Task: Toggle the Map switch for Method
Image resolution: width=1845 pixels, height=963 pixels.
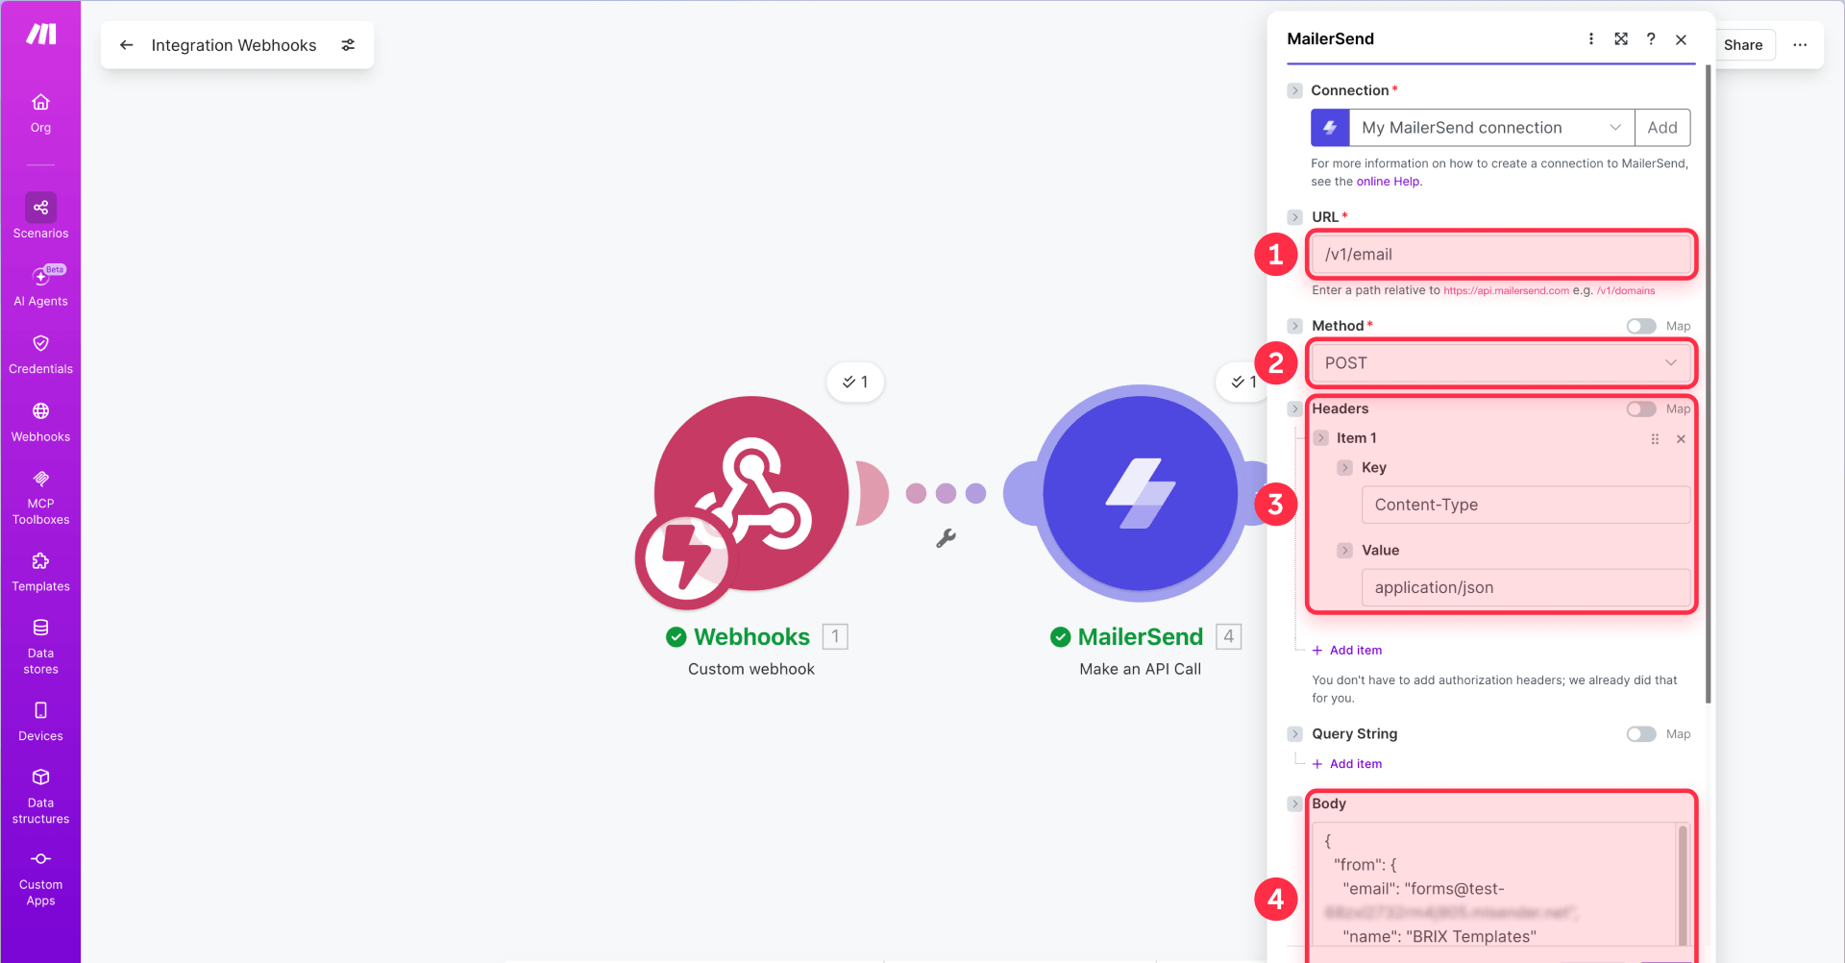Action: [1641, 326]
